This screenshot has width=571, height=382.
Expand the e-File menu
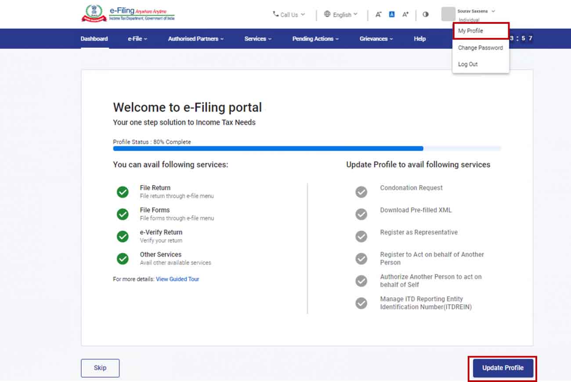pyautogui.click(x=137, y=39)
